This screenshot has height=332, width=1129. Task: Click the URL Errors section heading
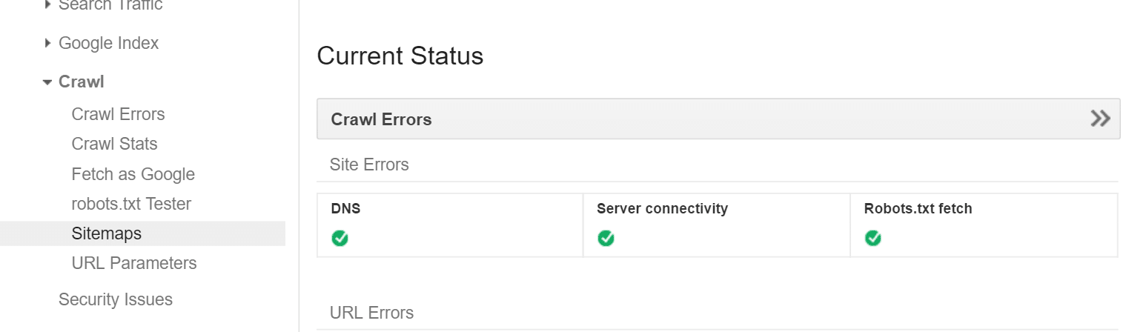tap(371, 313)
